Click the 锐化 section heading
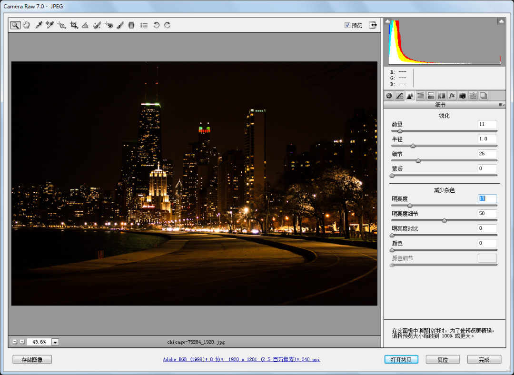Viewport: 514px width, 375px height. coord(444,116)
